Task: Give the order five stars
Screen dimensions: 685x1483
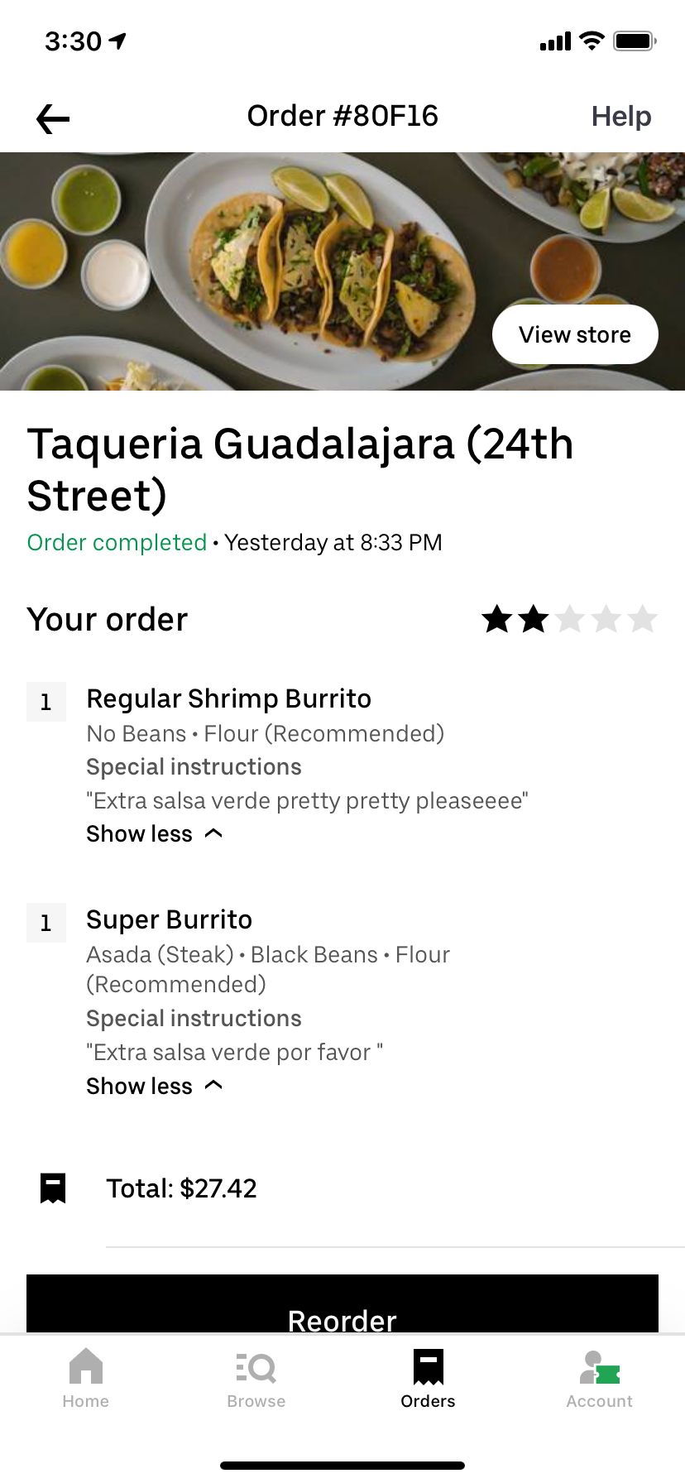Action: click(643, 619)
